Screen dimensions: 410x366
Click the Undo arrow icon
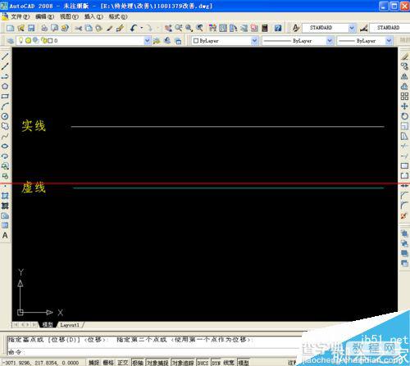[134, 28]
